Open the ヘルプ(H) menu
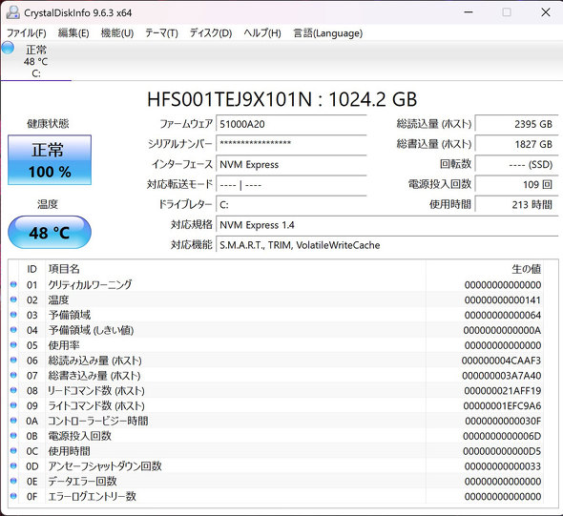 pyautogui.click(x=262, y=33)
